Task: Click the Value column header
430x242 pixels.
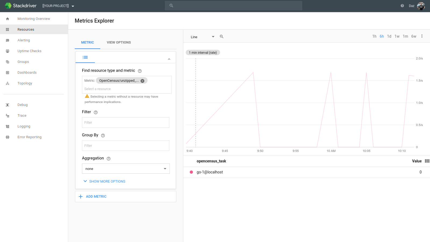Action: [417, 161]
